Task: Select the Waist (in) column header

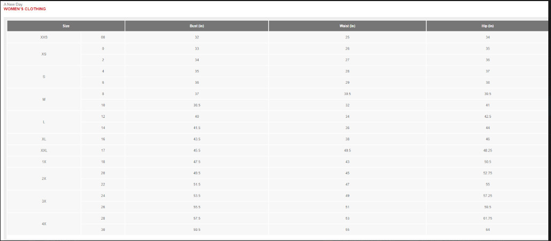Action: point(347,26)
